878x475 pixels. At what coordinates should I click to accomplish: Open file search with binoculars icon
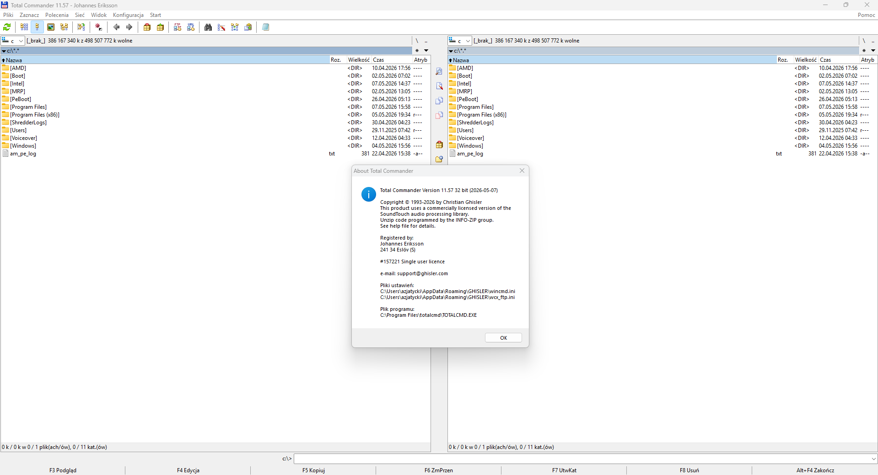(208, 27)
